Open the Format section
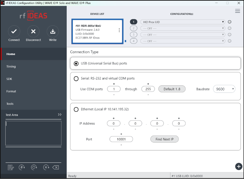 pyautogui.click(x=34, y=91)
